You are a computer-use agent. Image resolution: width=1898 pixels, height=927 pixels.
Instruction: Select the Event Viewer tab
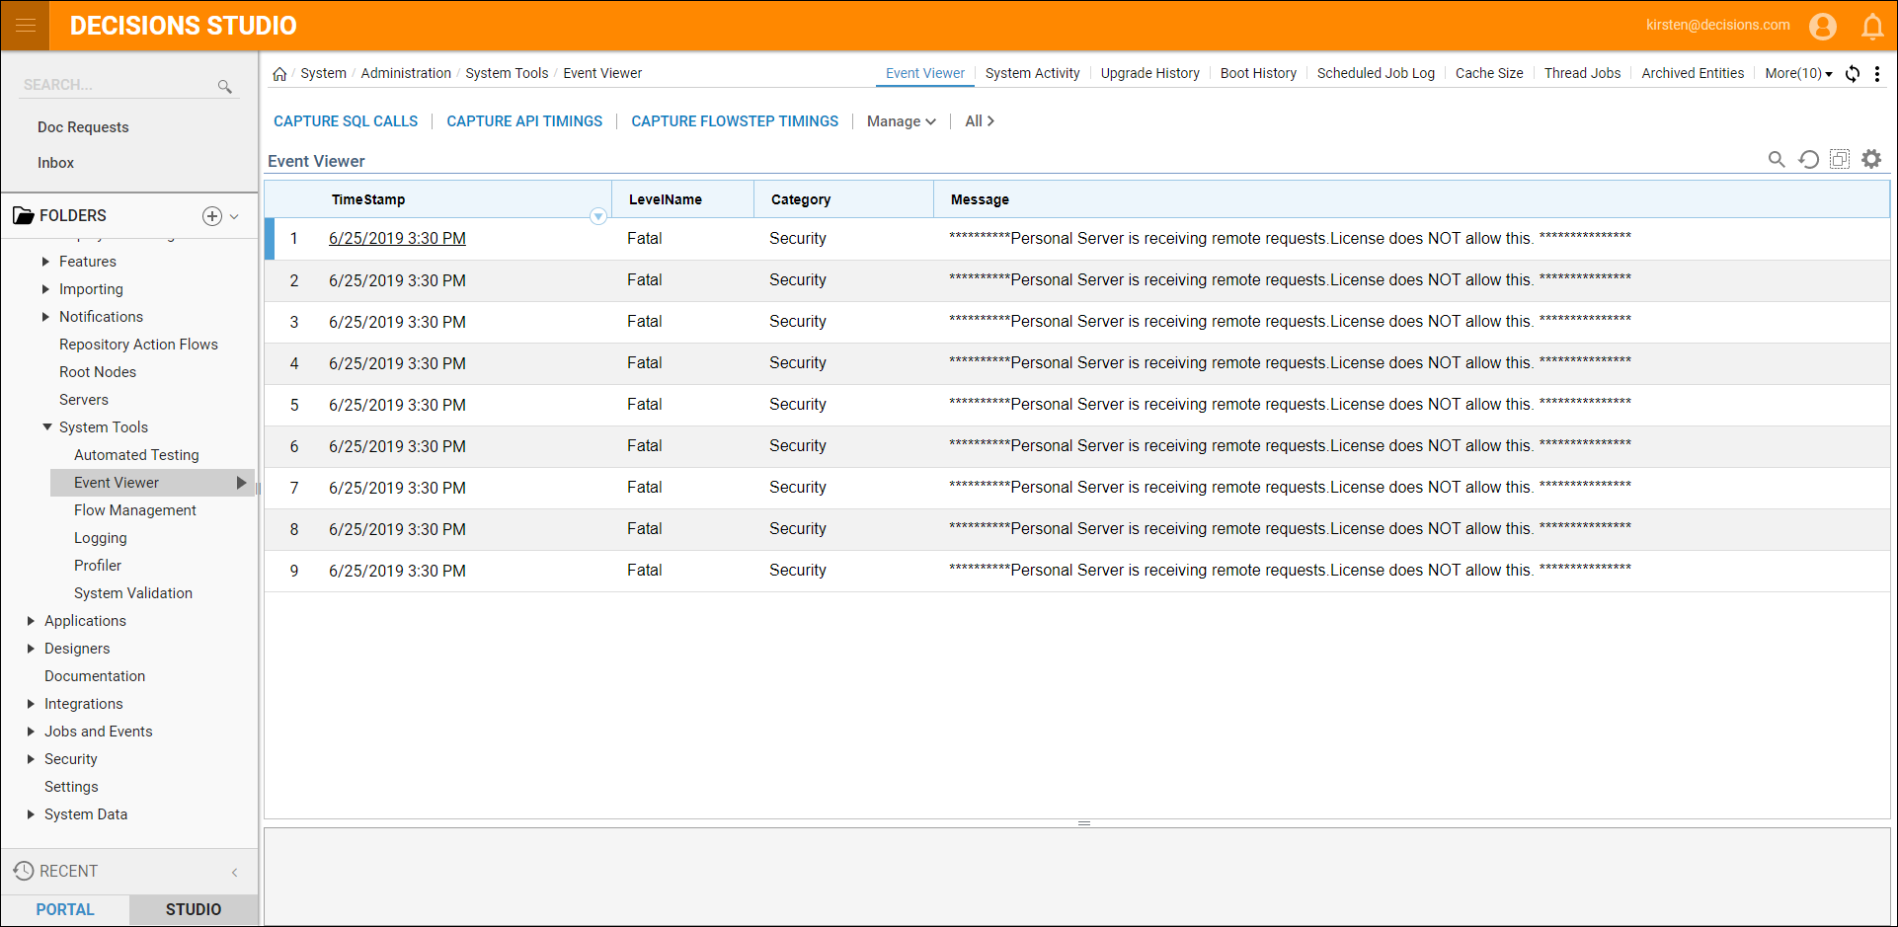pyautogui.click(x=924, y=74)
